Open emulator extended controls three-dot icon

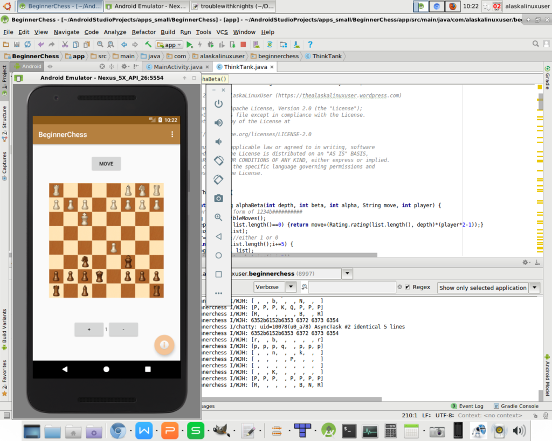tap(218, 293)
